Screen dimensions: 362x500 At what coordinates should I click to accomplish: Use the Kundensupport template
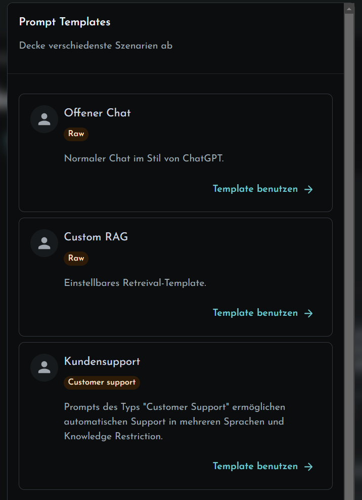coord(263,466)
